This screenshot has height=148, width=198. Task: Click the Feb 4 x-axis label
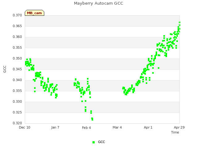(86, 128)
